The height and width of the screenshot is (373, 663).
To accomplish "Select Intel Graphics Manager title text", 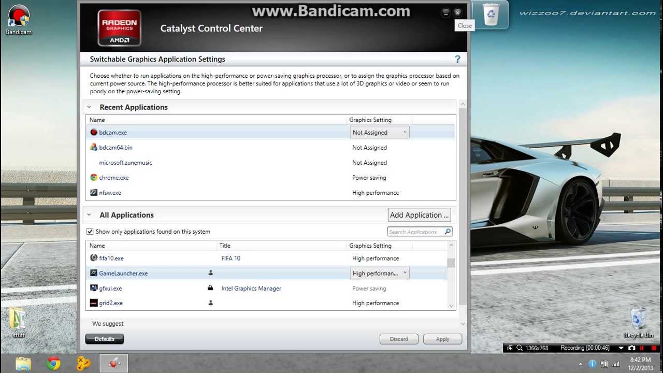I will [251, 288].
